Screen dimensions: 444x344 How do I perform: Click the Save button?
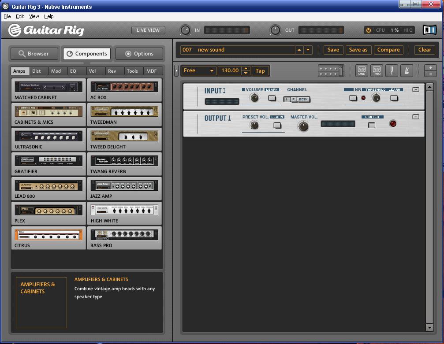pyautogui.click(x=333, y=50)
